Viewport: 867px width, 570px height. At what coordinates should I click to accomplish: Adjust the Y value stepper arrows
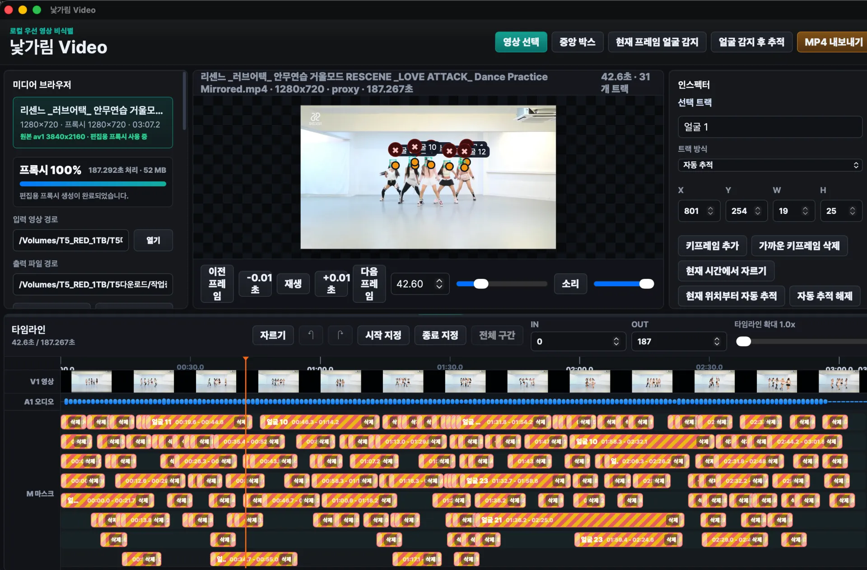(758, 211)
